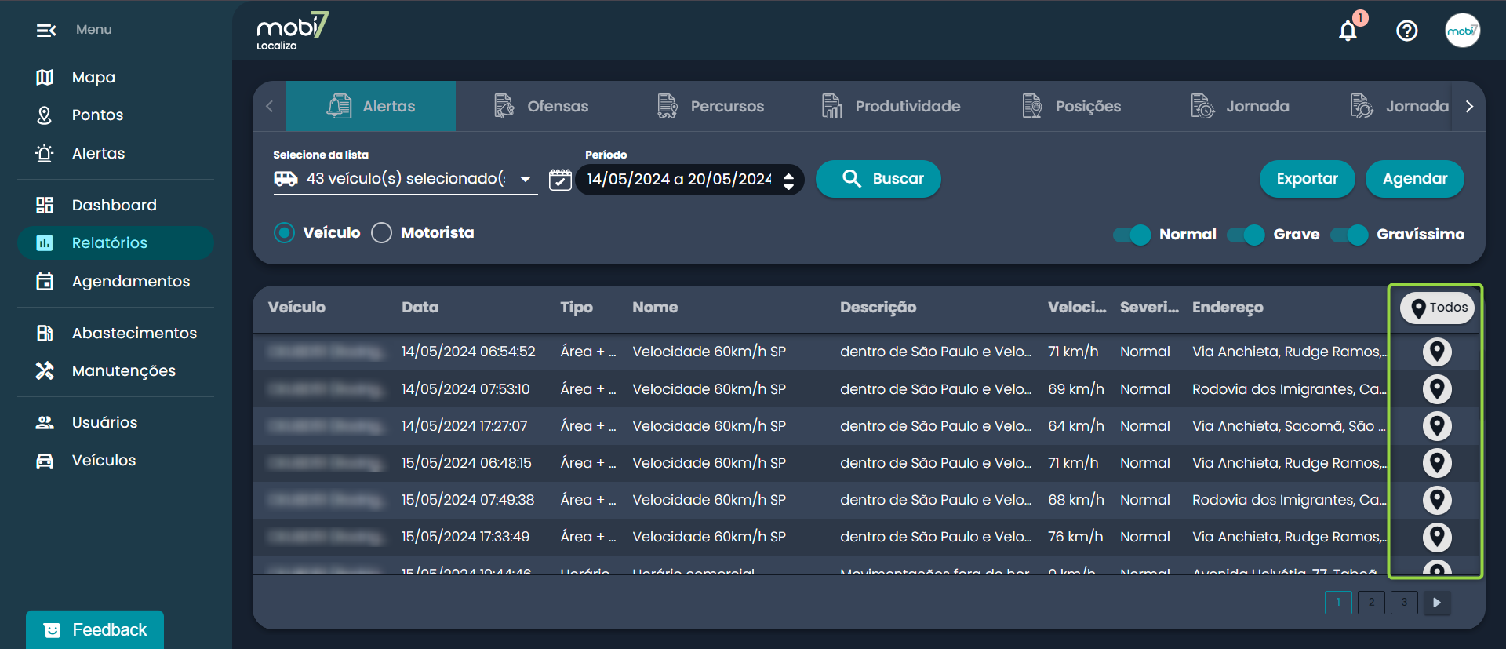Go to results page 3
Image resolution: width=1506 pixels, height=649 pixels.
click(x=1404, y=602)
